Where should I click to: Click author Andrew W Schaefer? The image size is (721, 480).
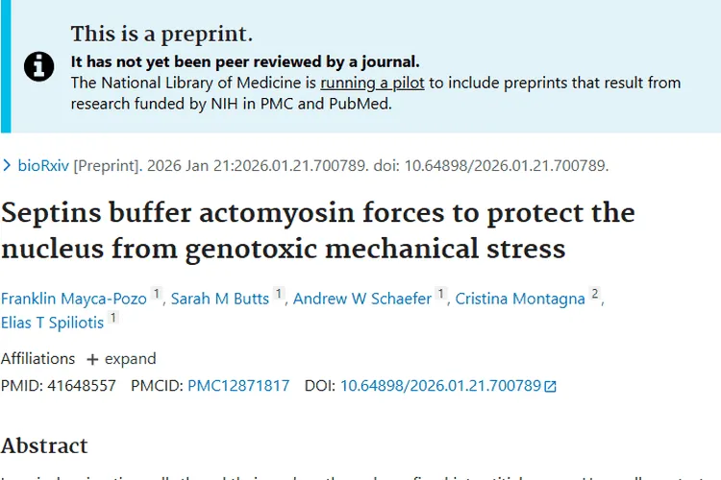pos(362,299)
